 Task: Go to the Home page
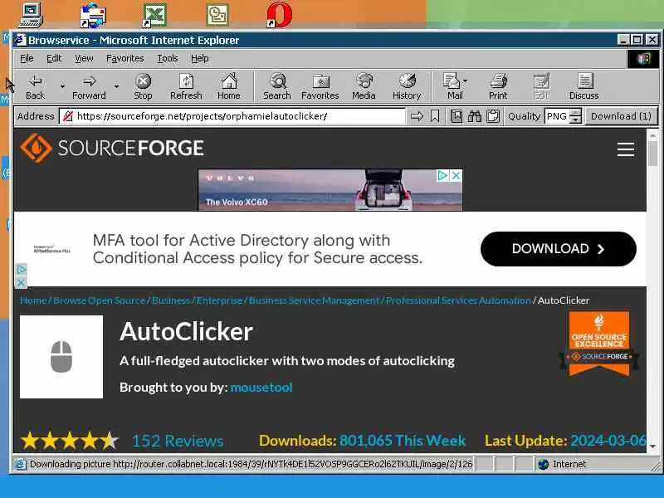[229, 87]
